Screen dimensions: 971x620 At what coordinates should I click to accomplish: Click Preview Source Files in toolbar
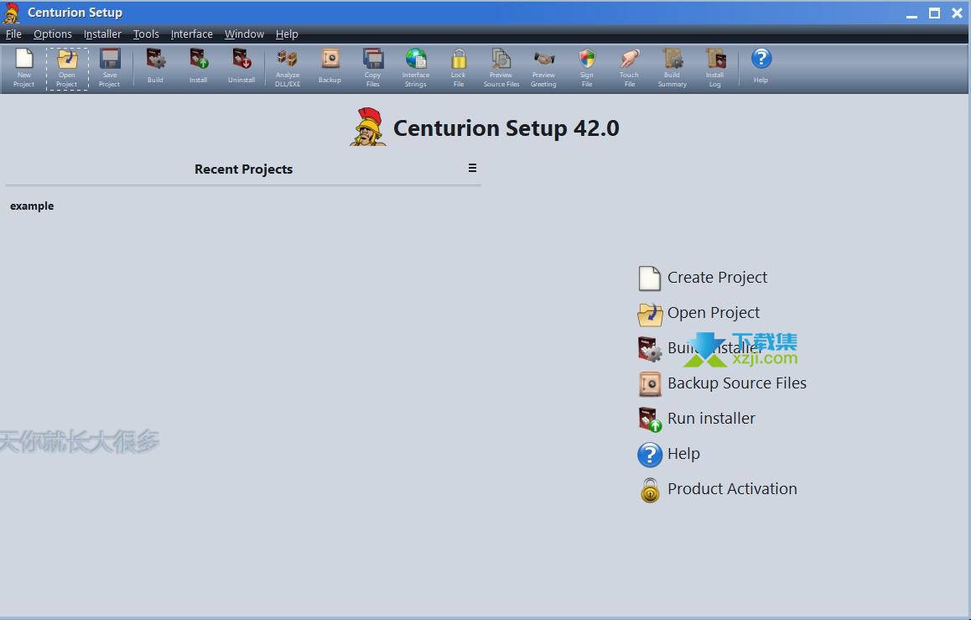click(501, 68)
